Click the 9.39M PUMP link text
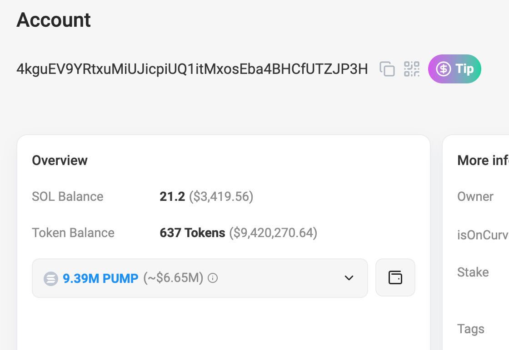Screen dimensions: 509x350 100,278
